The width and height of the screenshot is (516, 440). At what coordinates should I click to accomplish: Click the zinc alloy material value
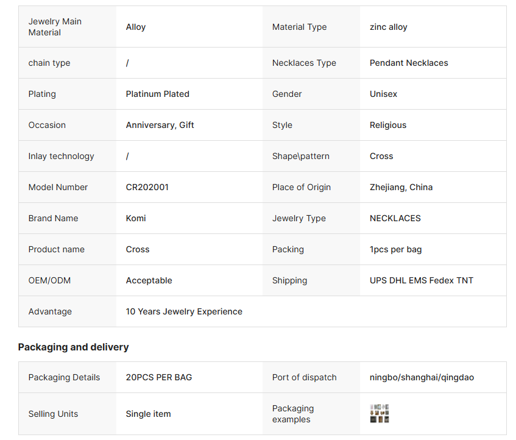click(388, 27)
